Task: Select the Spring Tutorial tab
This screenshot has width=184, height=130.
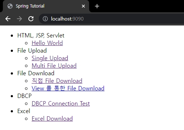Action: tap(46, 6)
